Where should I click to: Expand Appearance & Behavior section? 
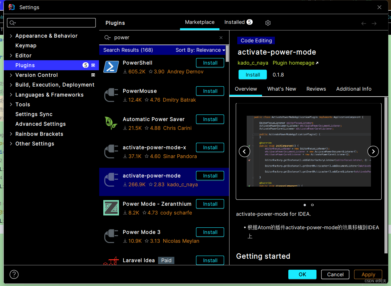11,36
